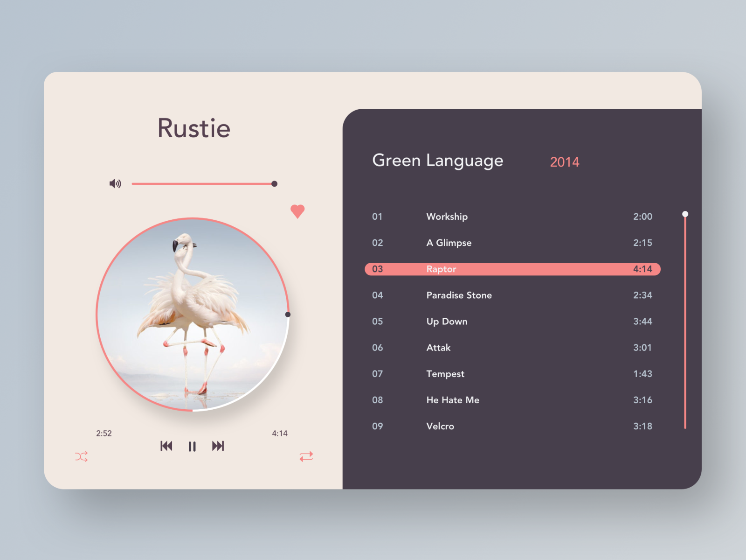Click the pause icon
Image resolution: width=746 pixels, height=560 pixels.
click(x=192, y=446)
